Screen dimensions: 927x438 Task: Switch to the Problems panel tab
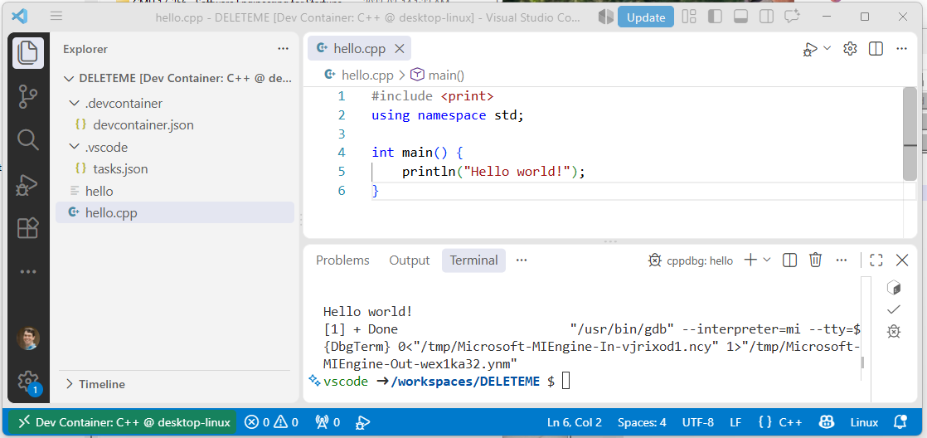[x=342, y=260]
